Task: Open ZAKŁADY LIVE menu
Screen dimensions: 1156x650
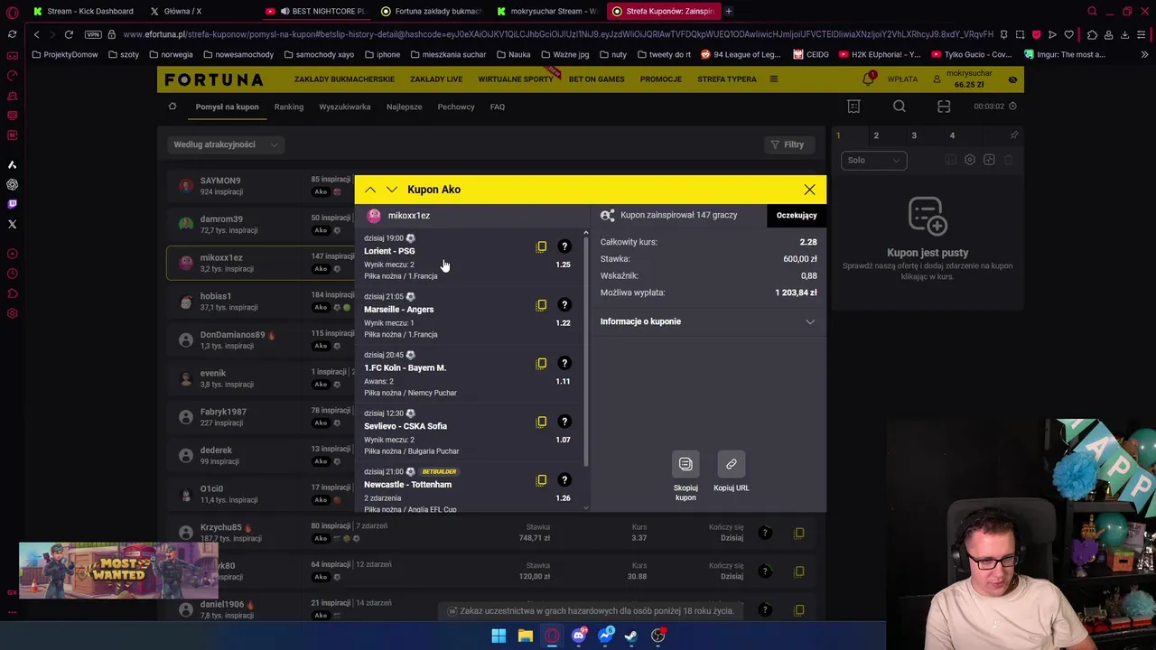Action: (436, 79)
